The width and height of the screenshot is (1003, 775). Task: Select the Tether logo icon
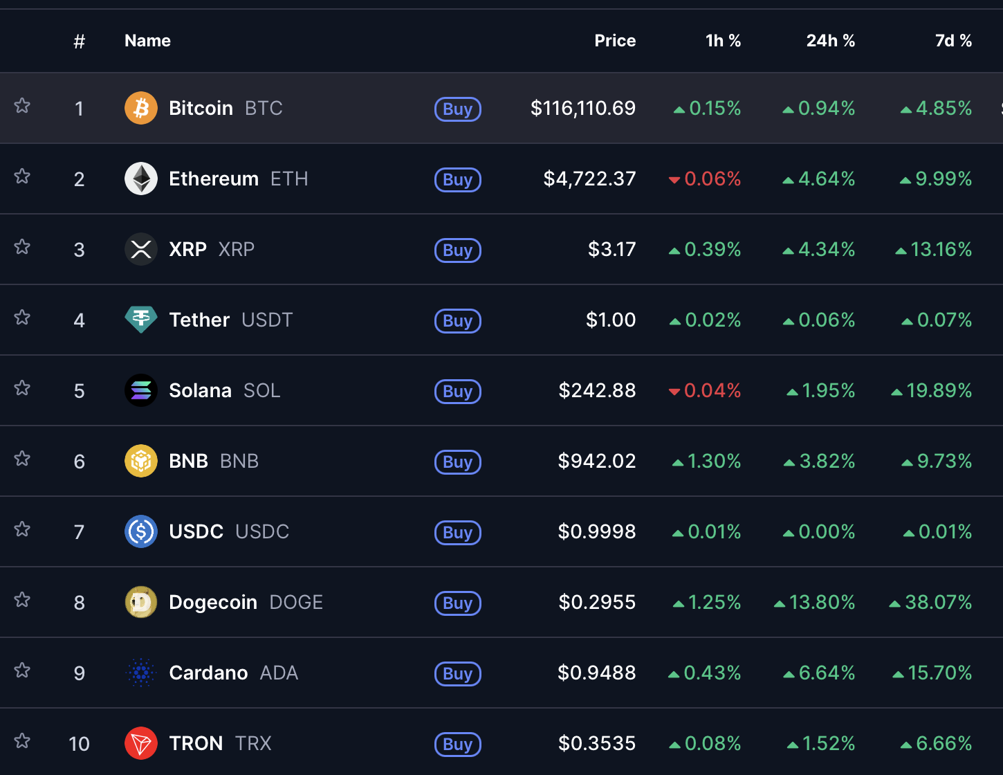coord(141,320)
